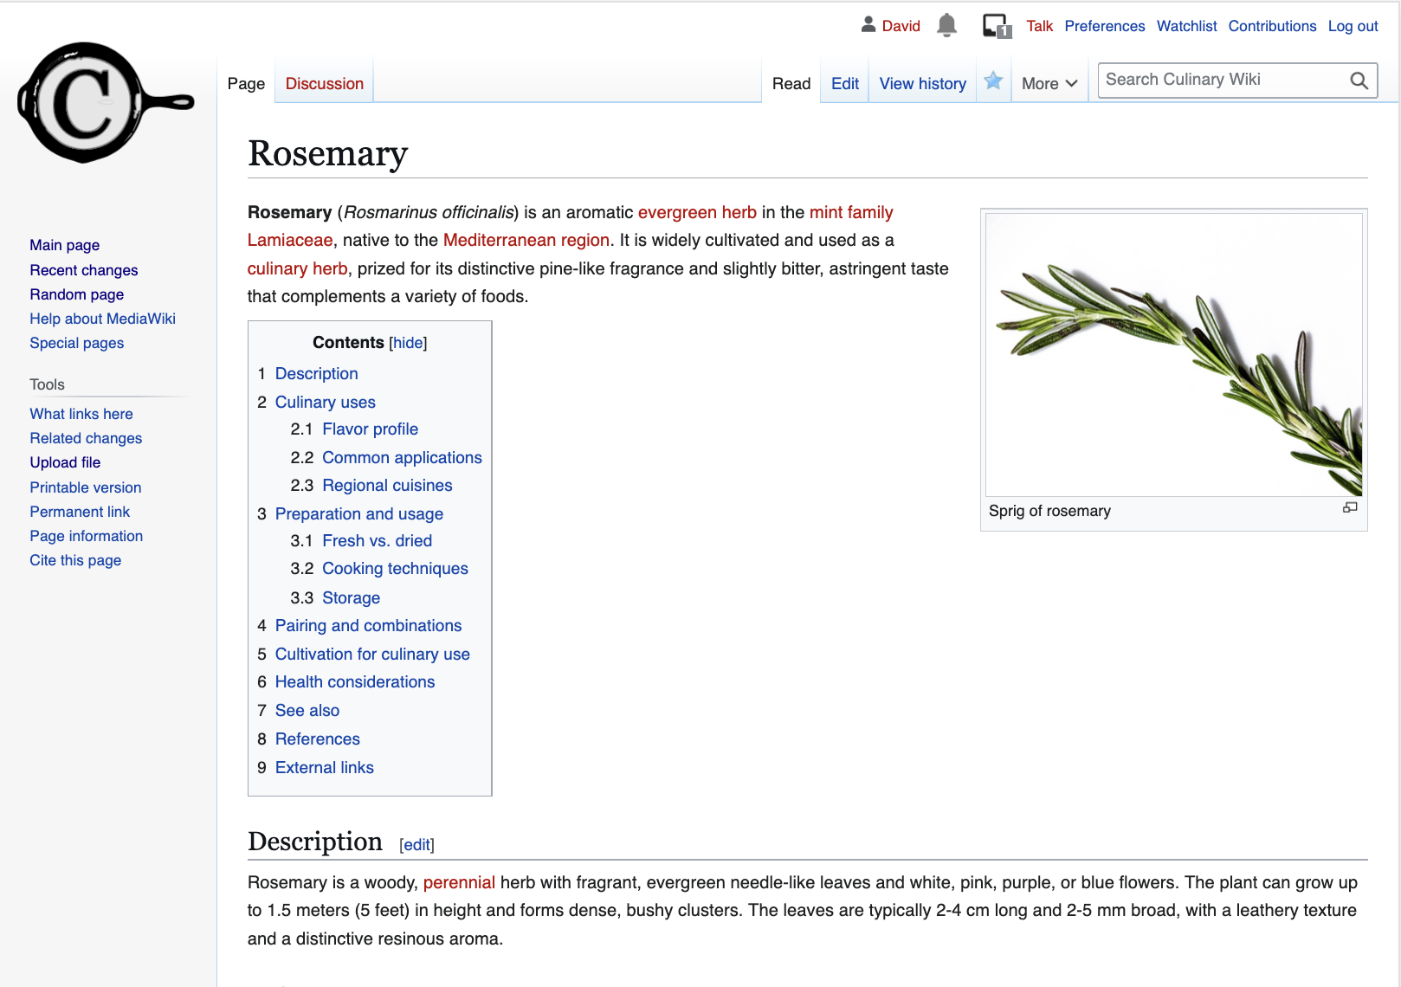Open the notices monitor icon
1401x987 pixels.
(996, 26)
